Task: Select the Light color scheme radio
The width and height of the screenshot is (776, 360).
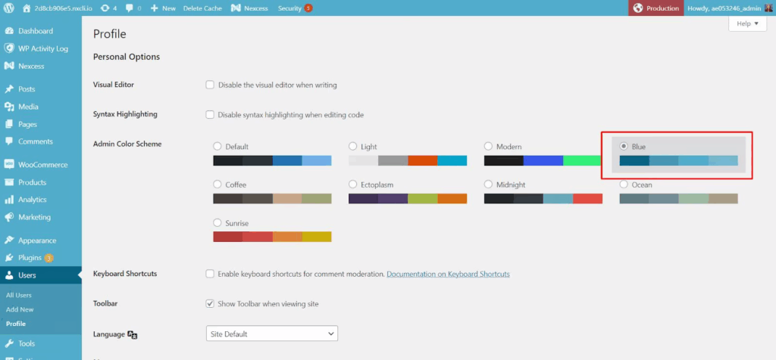Action: (353, 146)
